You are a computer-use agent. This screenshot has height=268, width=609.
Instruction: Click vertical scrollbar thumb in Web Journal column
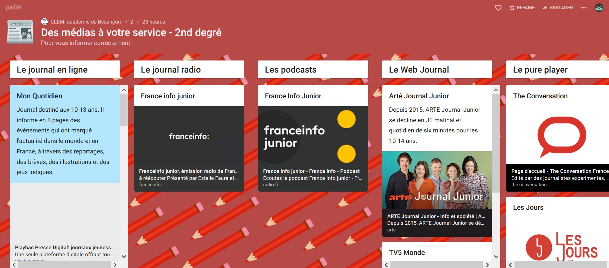tap(496, 143)
